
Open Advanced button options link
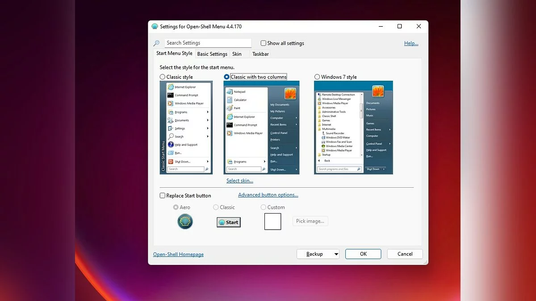[x=268, y=195]
